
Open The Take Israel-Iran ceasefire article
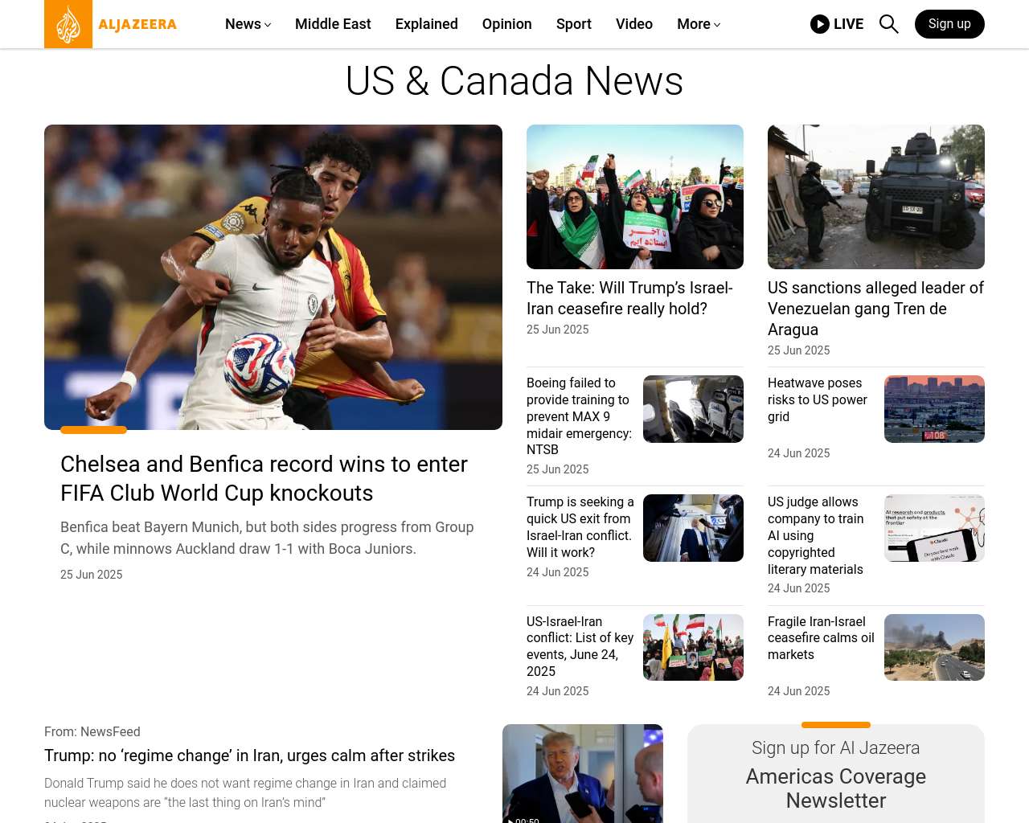629,298
